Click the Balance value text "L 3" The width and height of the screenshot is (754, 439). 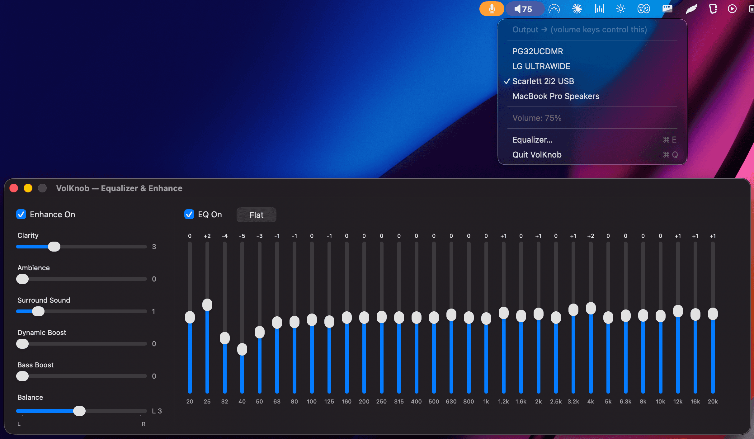point(157,411)
